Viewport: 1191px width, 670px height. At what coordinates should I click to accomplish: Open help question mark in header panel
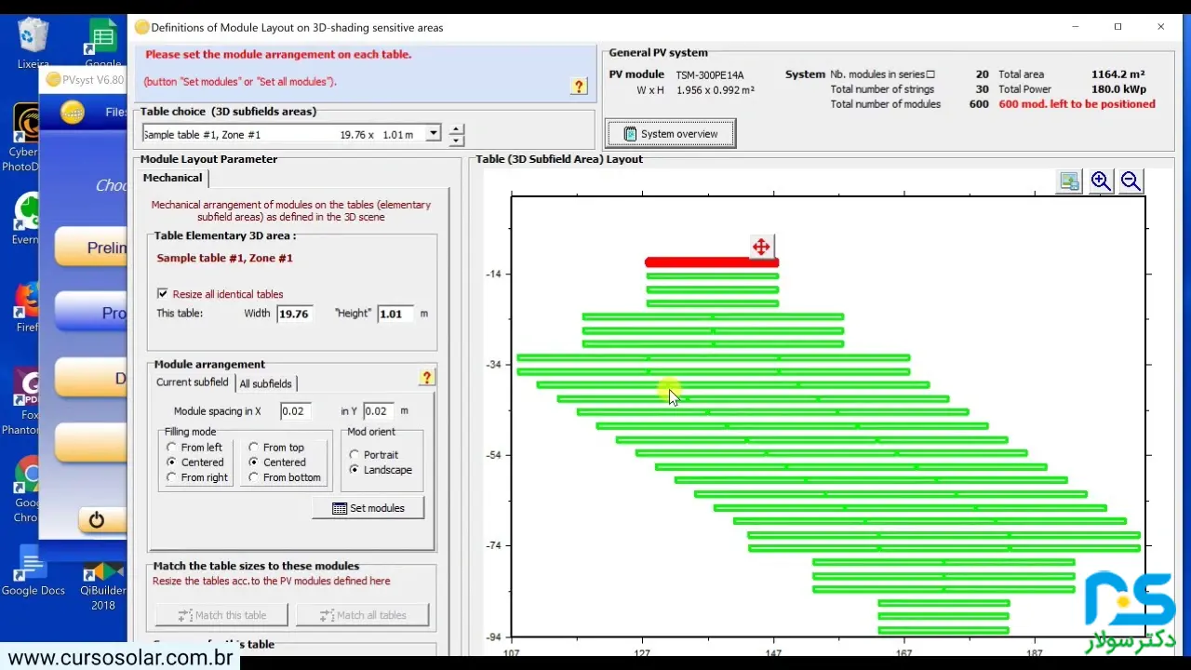coord(579,87)
